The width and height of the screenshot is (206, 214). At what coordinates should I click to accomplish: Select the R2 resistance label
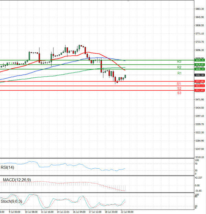(179, 67)
